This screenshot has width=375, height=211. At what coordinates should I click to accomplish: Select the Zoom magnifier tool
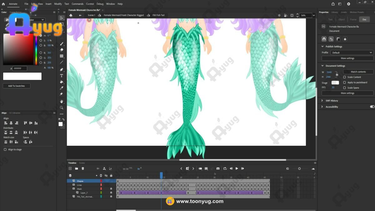click(x=62, y=108)
